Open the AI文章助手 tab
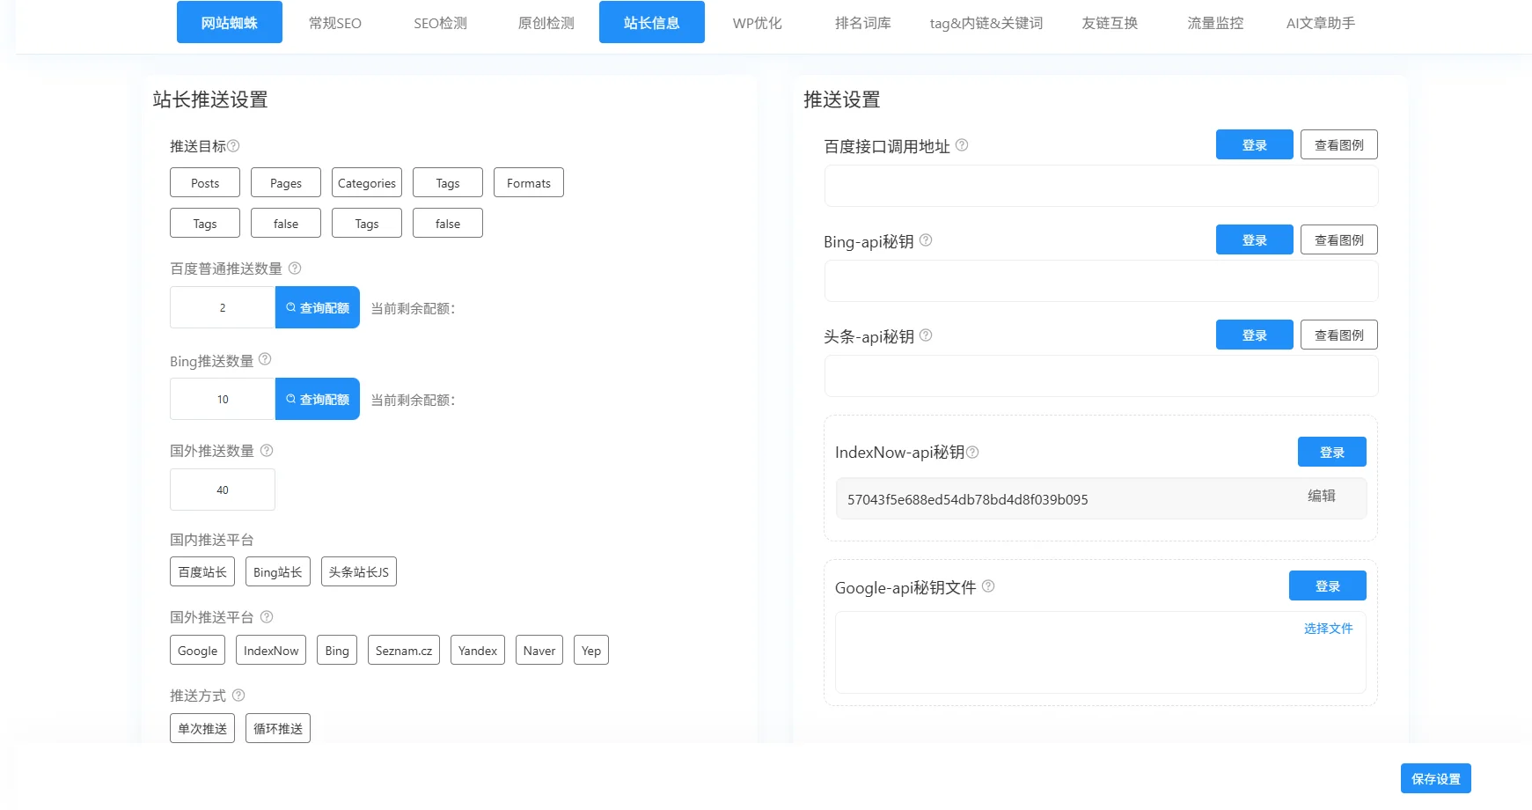Screen dimensions: 1532x810 [1321, 22]
